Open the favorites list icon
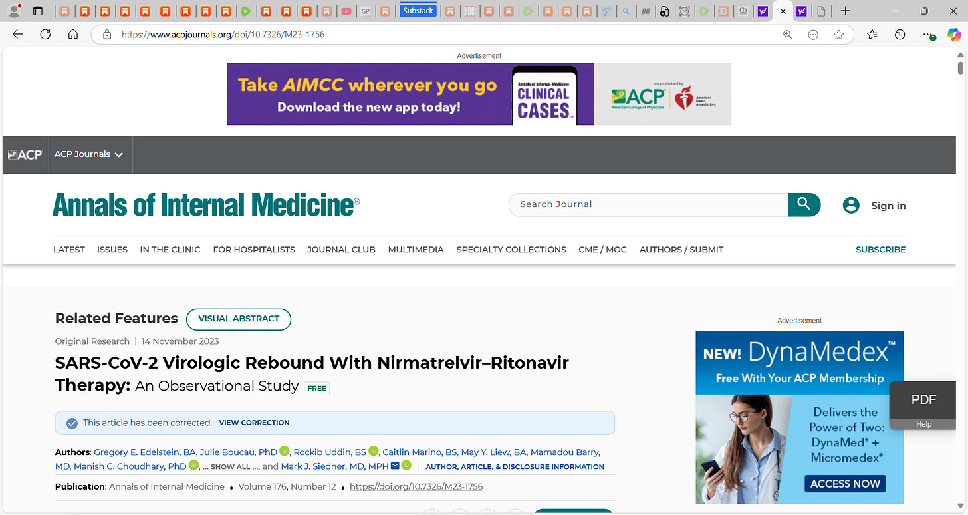This screenshot has height=515, width=968. pyautogui.click(x=872, y=35)
